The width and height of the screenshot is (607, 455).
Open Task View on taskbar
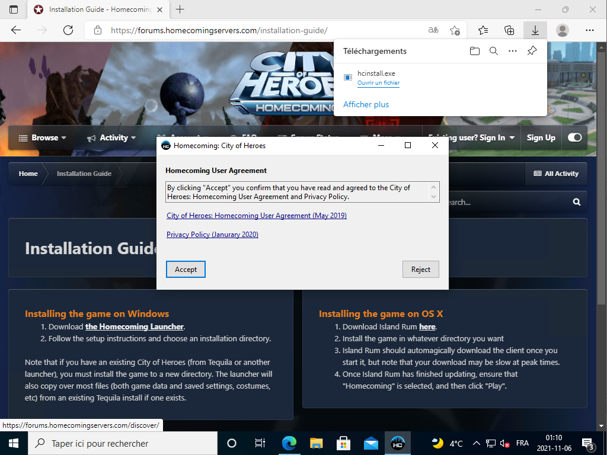point(260,443)
